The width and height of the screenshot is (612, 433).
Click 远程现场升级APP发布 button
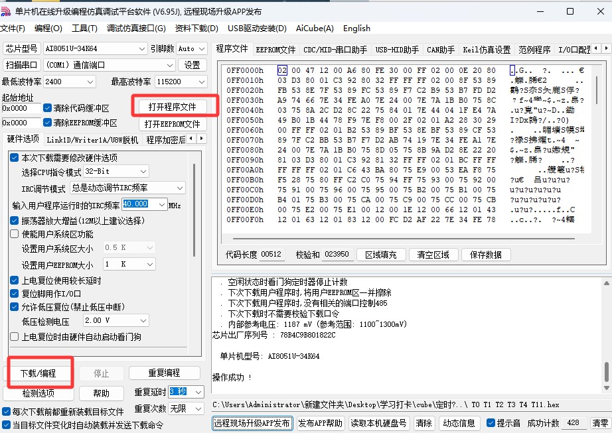[x=252, y=423]
